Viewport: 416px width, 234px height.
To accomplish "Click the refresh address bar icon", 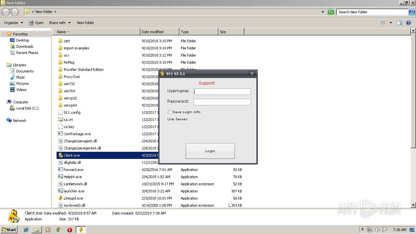I will click(331, 12).
